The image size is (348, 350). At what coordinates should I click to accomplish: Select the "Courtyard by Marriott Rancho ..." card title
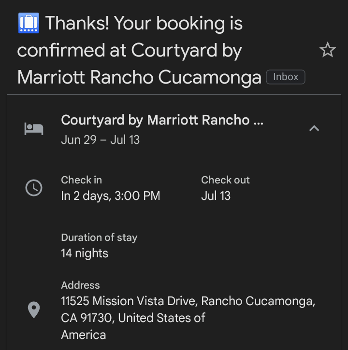point(162,120)
